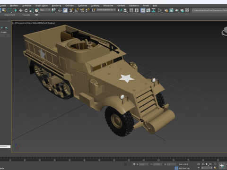Click the Perspective viewport label

[x=21, y=23]
